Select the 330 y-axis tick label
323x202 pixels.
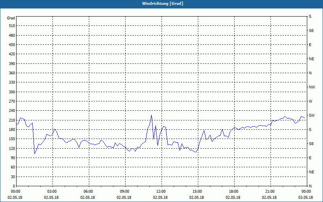tap(12, 82)
